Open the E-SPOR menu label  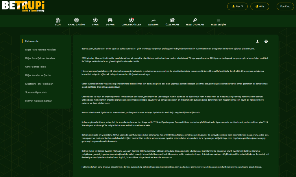tap(110, 25)
